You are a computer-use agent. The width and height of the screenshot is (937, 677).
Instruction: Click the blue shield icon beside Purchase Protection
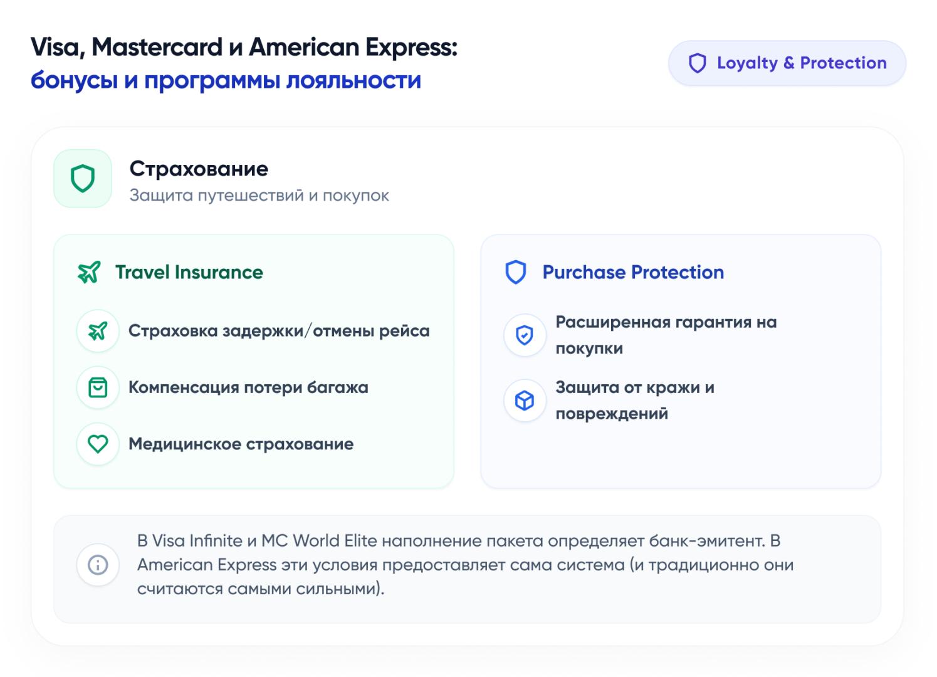pyautogui.click(x=516, y=273)
